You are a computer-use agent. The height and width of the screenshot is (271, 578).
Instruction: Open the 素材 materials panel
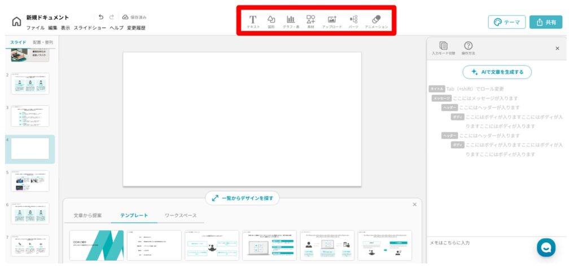[x=310, y=21]
